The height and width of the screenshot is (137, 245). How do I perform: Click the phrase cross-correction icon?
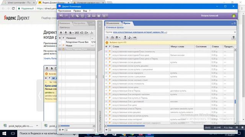pyautogui.click(x=130, y=37)
